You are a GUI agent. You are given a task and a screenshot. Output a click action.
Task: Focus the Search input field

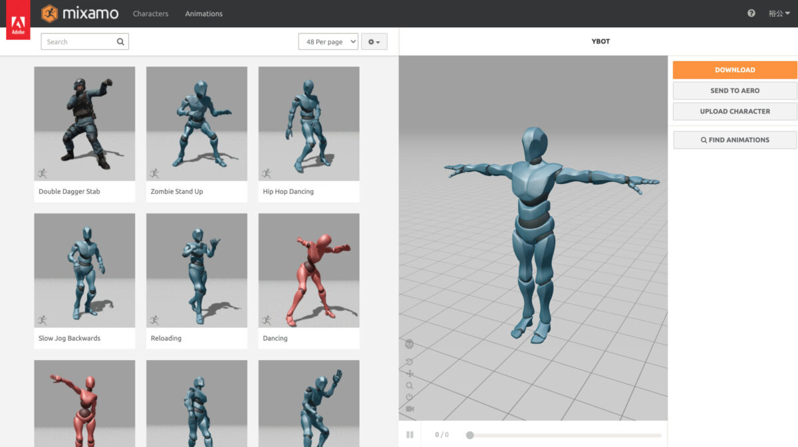point(85,42)
